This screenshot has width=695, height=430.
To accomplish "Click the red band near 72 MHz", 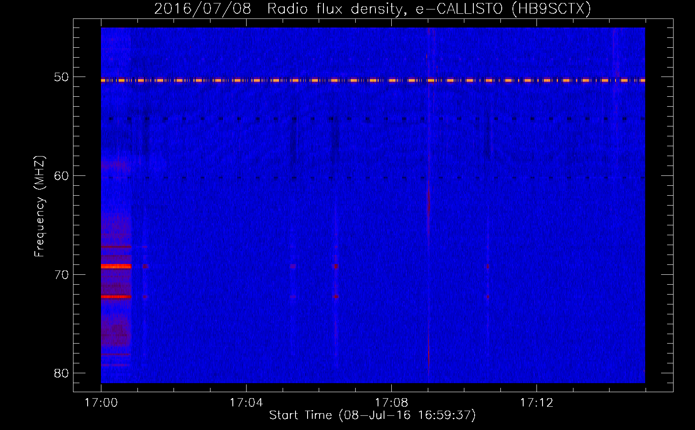I will click(116, 297).
